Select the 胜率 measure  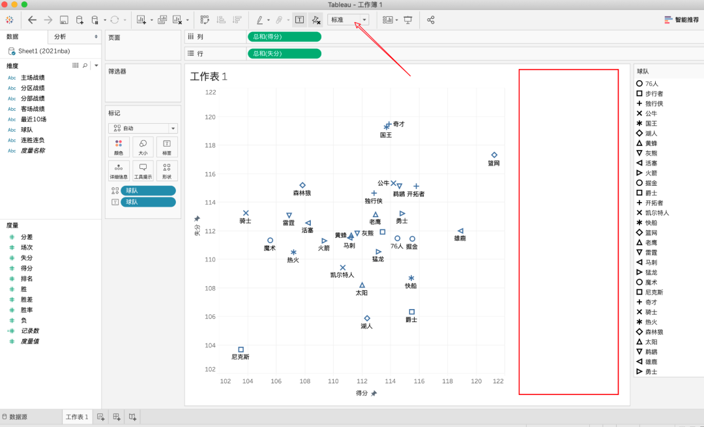tap(27, 310)
